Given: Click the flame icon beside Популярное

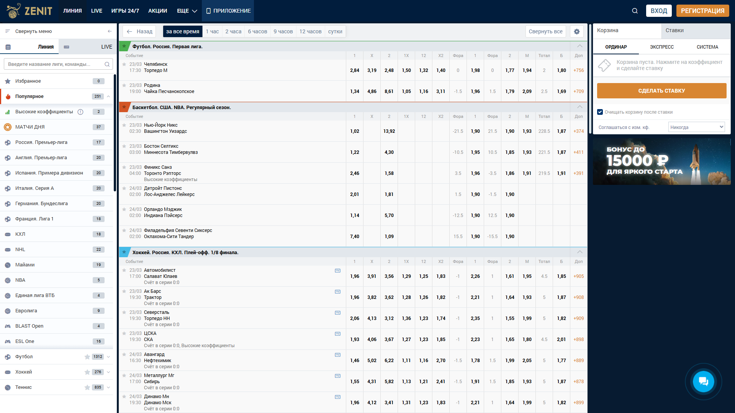Looking at the screenshot, I should [x=8, y=96].
